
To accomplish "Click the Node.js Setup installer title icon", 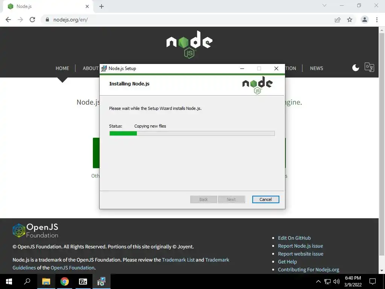I will (x=104, y=68).
